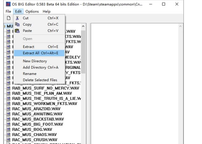This screenshot has height=144, width=202.
Task: Click the Copy pages icon in menu
Action: pos(17,24)
